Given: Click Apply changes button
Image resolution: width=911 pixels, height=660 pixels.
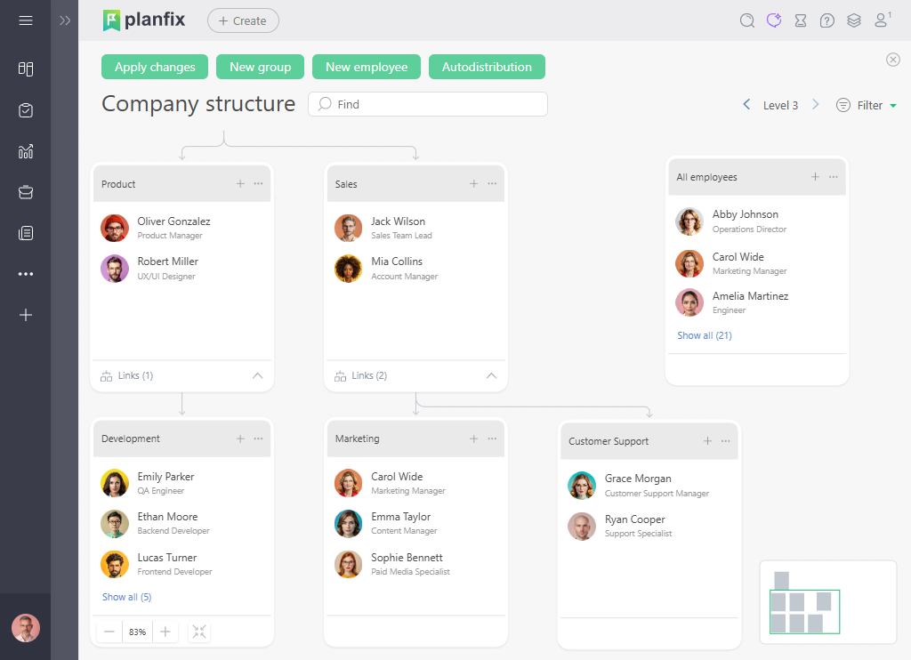Looking at the screenshot, I should [x=155, y=67].
